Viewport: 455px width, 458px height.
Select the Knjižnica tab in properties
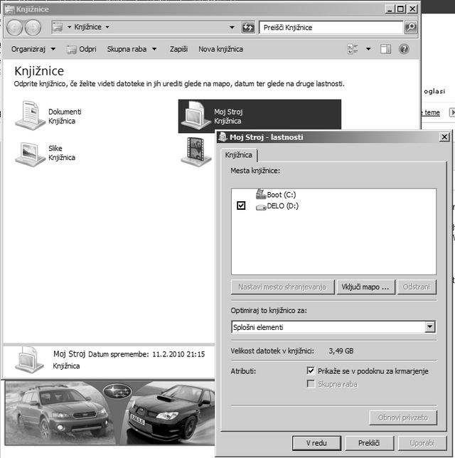(239, 155)
